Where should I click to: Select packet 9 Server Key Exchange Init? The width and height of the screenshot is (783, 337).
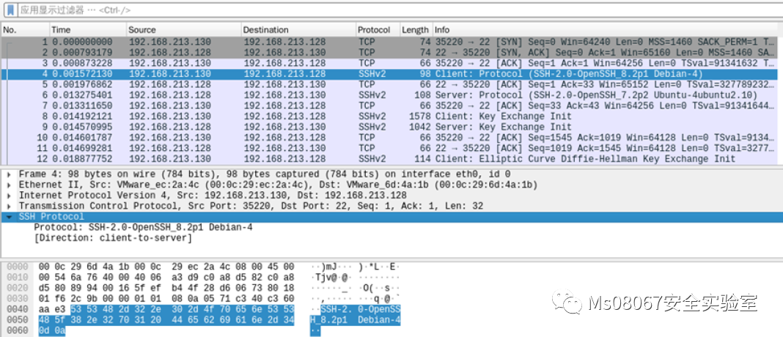pyautogui.click(x=389, y=127)
